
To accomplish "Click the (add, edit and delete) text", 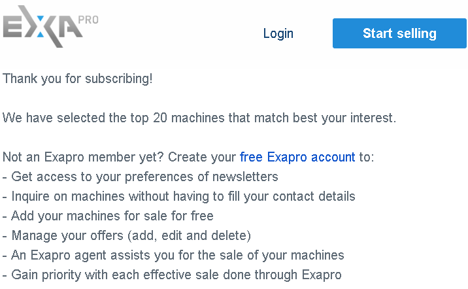I will point(190,235).
